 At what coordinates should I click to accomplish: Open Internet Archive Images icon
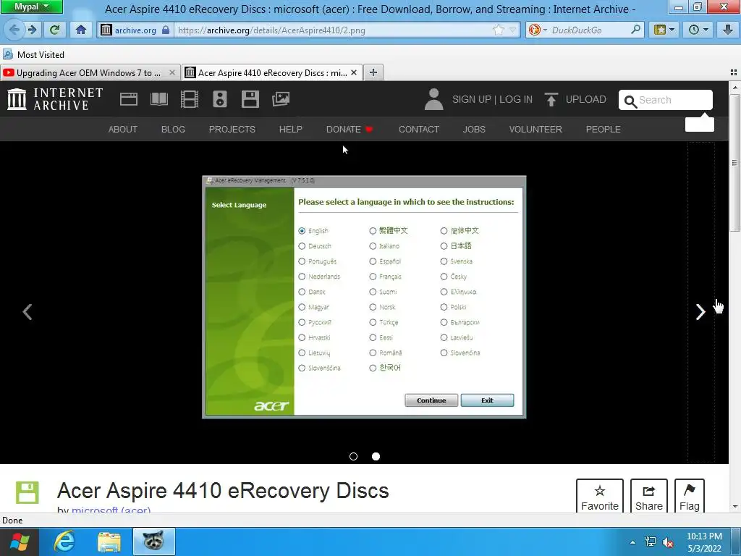281,99
